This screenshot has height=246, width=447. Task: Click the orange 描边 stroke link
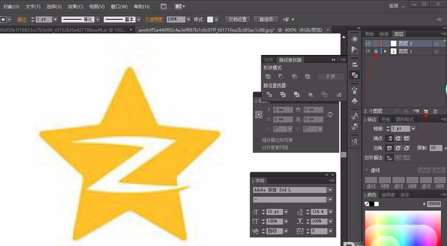coord(22,19)
